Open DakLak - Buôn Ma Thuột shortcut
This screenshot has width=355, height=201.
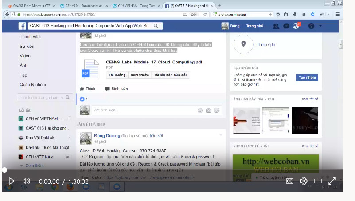[45, 147]
